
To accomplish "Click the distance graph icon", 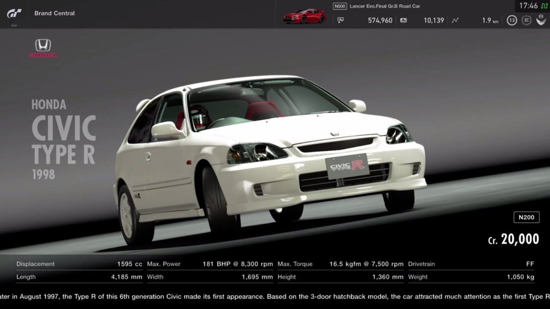I will pyautogui.click(x=455, y=20).
